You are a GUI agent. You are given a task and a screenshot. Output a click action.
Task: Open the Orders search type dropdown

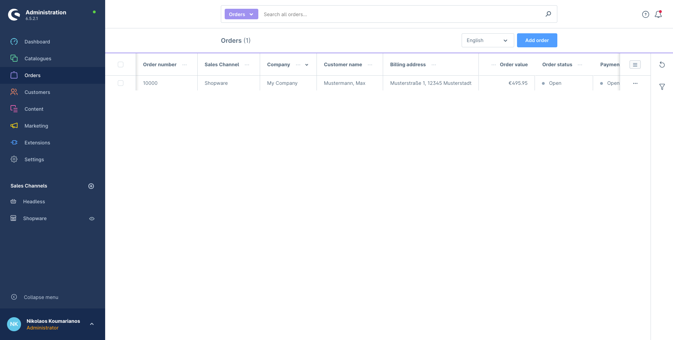pyautogui.click(x=242, y=14)
